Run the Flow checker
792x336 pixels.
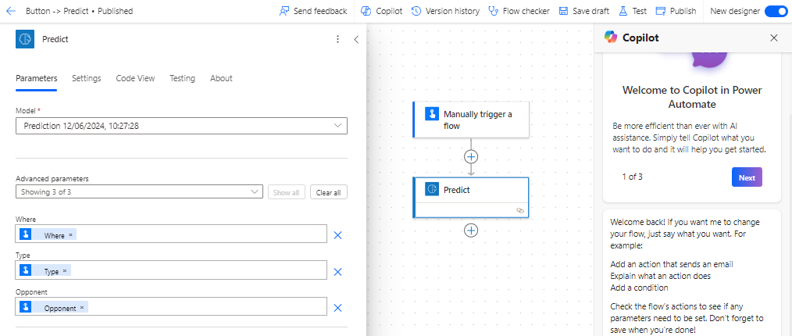519,11
